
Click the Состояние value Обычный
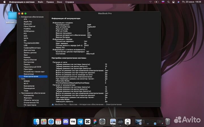90,54
